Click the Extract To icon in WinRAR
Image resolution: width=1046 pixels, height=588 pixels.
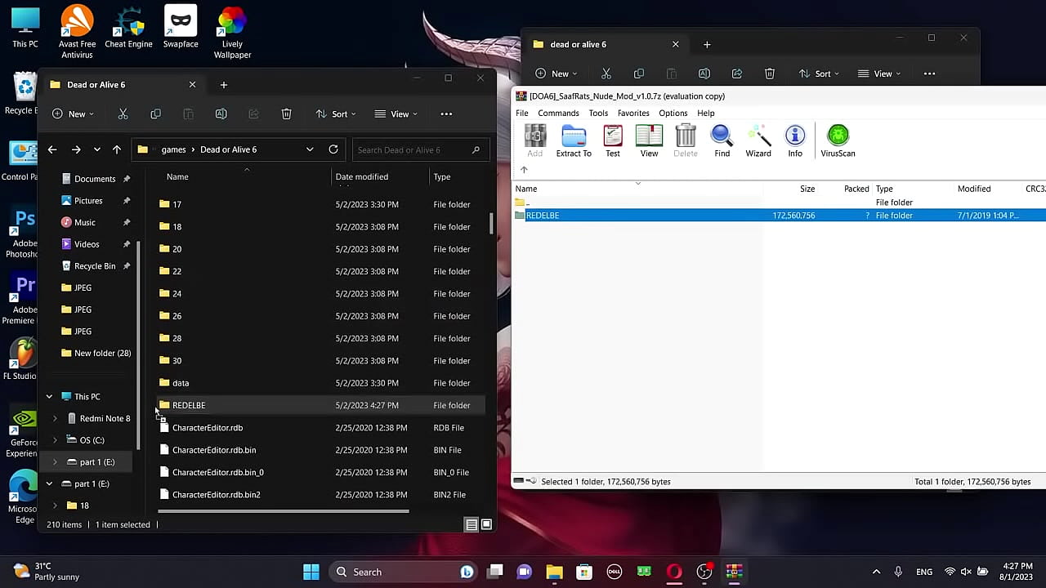pos(573,140)
